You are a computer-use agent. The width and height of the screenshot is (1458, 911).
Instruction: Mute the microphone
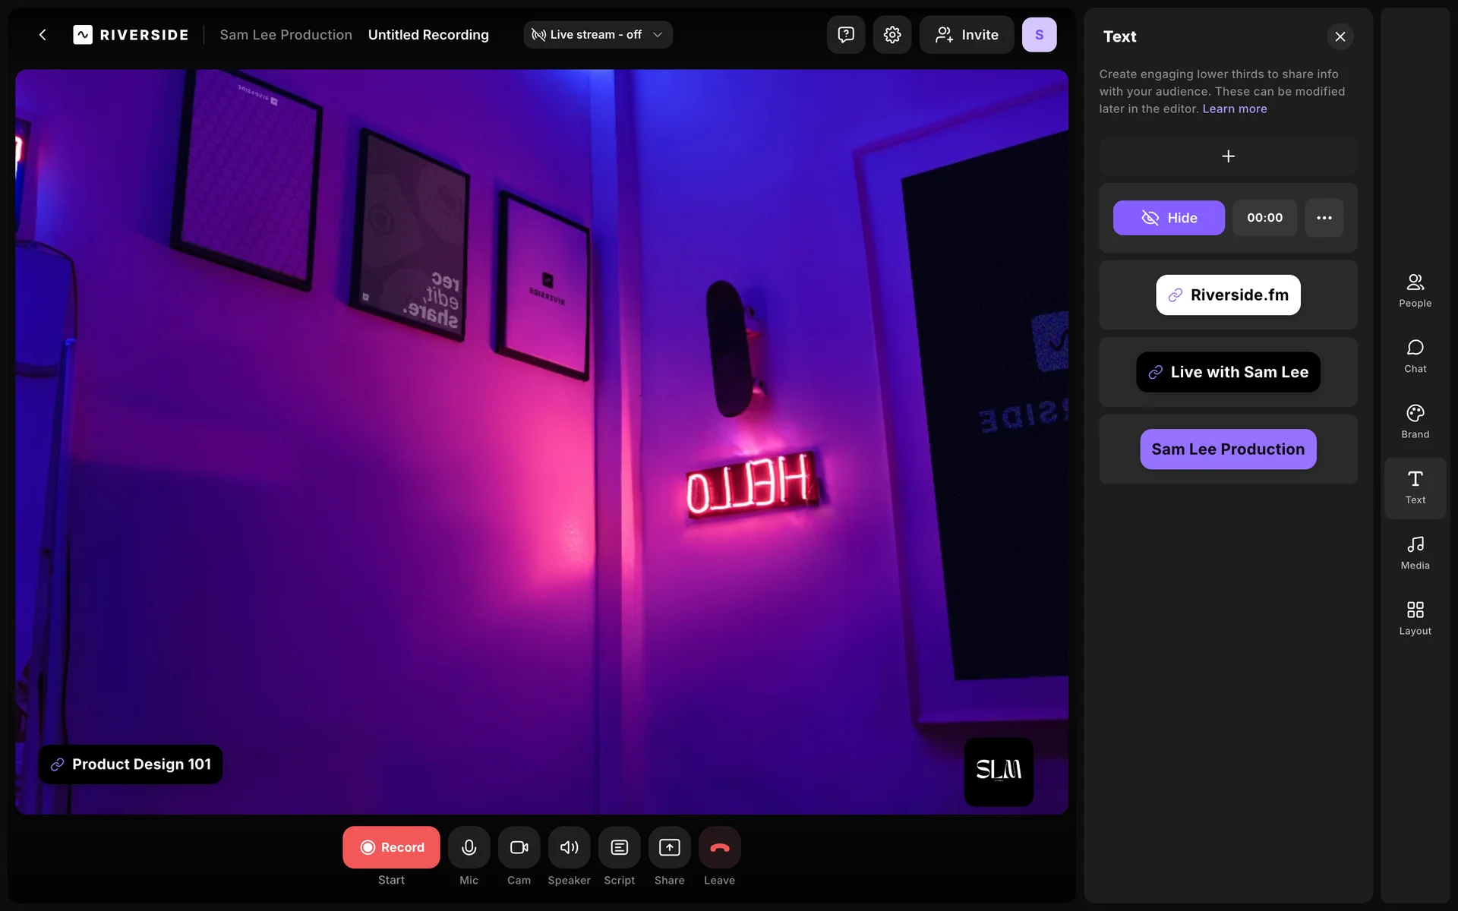point(469,847)
